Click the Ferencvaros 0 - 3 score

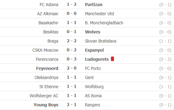[72, 59]
